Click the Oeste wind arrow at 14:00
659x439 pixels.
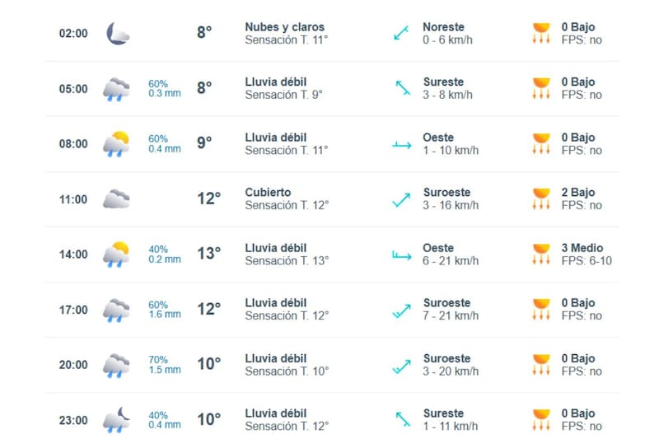(x=401, y=255)
